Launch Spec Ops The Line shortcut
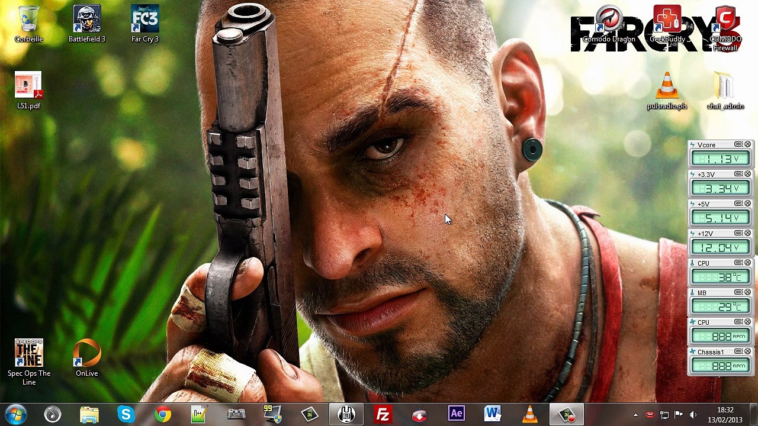The image size is (758, 426). pyautogui.click(x=29, y=362)
